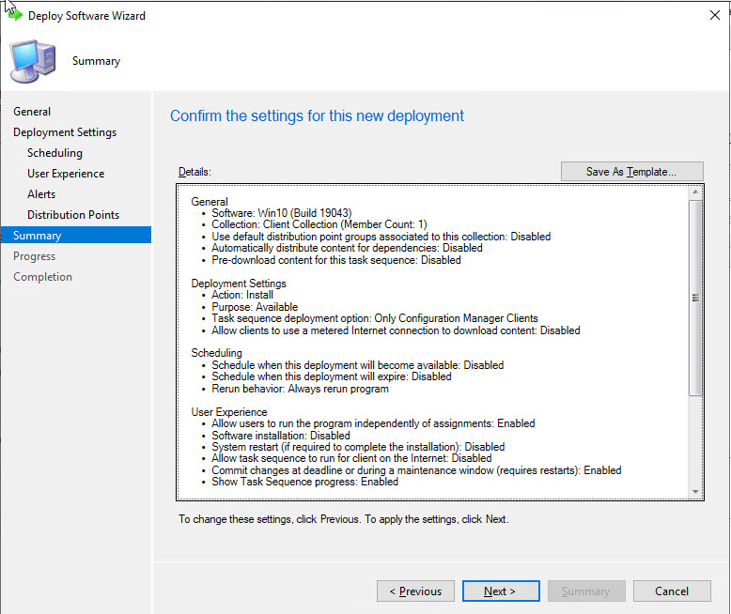This screenshot has width=731, height=614.
Task: Cancel the deployment wizard
Action: pos(672,591)
